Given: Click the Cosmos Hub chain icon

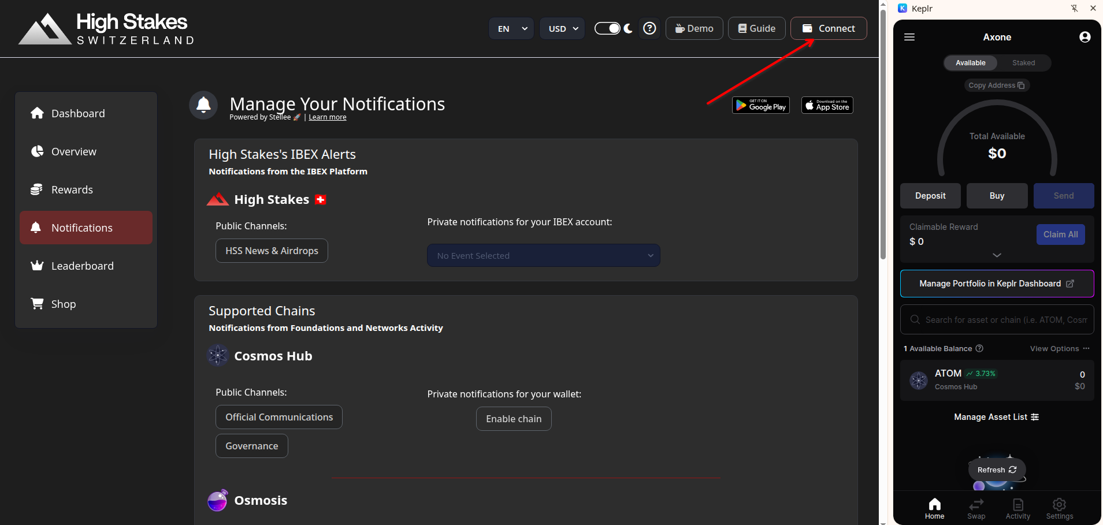Looking at the screenshot, I should [218, 355].
